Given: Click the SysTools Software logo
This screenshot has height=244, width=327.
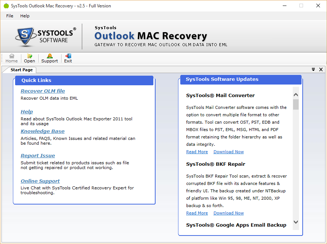Looking at the screenshot, I should 45,37.
